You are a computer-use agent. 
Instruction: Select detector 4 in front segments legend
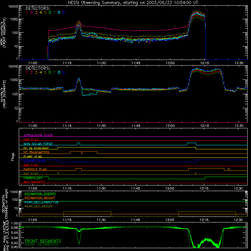tap(41, 13)
